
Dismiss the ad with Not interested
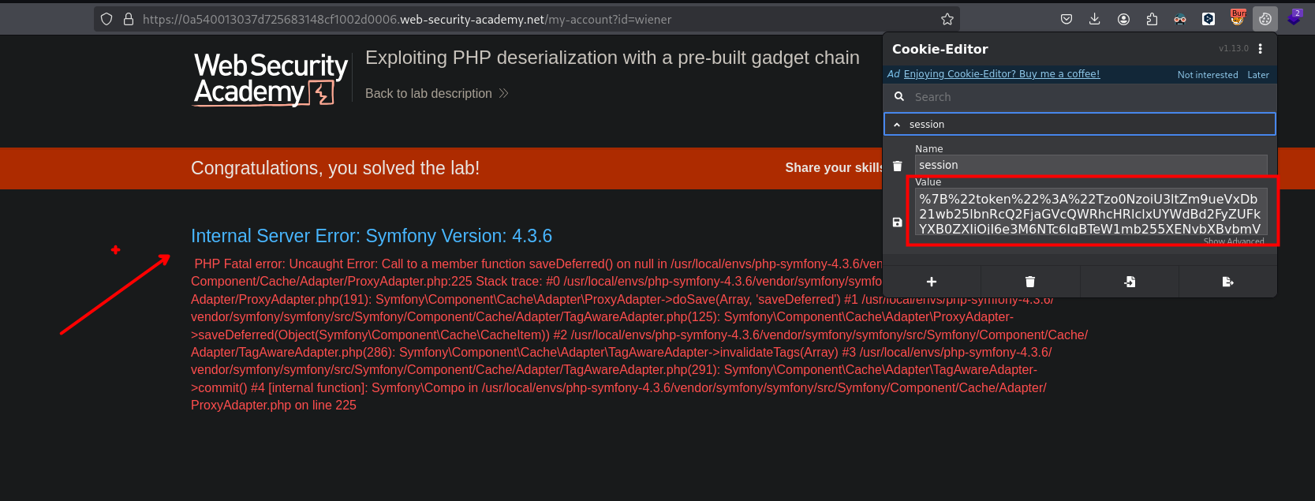point(1207,75)
